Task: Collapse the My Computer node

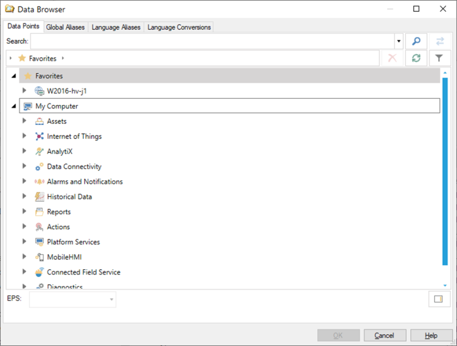Action: point(13,106)
